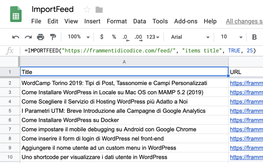
Task: Activate the paint format tool
Action: pos(53,37)
